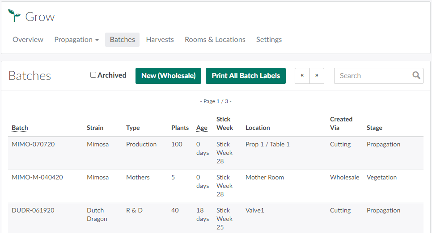Sort table by Batch column header
Image resolution: width=432 pixels, height=233 pixels.
click(20, 128)
